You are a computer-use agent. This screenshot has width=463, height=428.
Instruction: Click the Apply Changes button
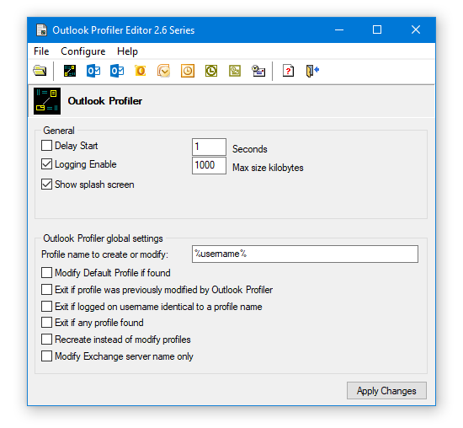tap(386, 391)
